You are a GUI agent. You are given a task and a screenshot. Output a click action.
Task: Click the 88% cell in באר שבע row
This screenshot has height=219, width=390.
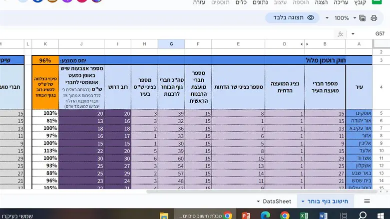tap(45, 173)
